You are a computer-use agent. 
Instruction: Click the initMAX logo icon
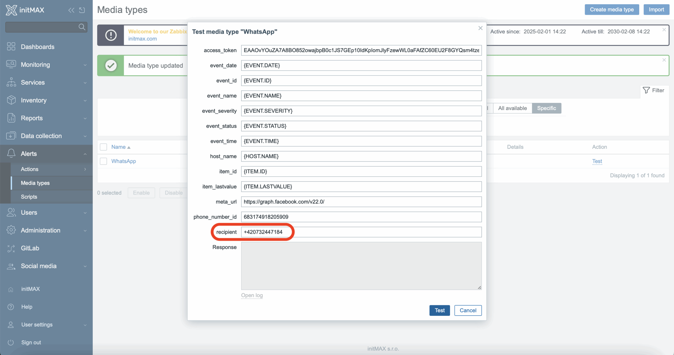11,10
